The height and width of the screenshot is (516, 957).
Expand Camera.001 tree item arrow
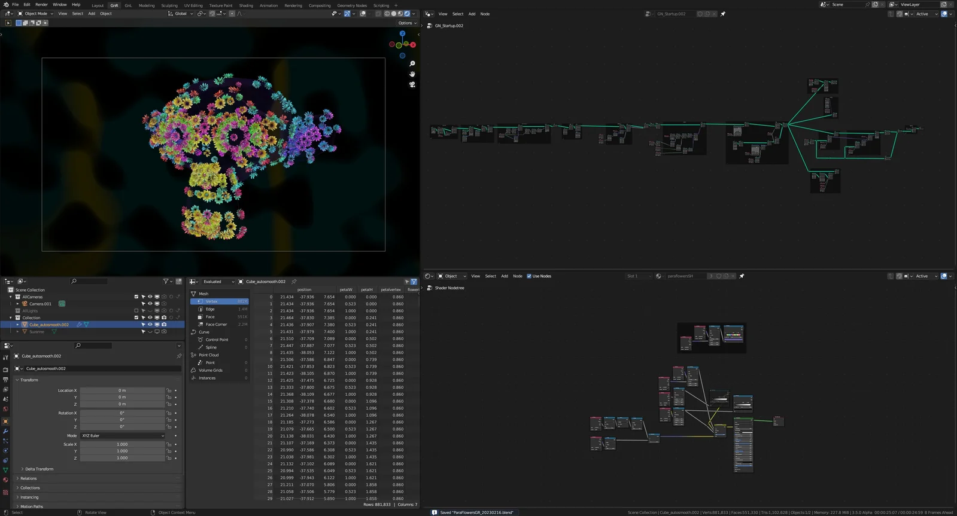(17, 304)
